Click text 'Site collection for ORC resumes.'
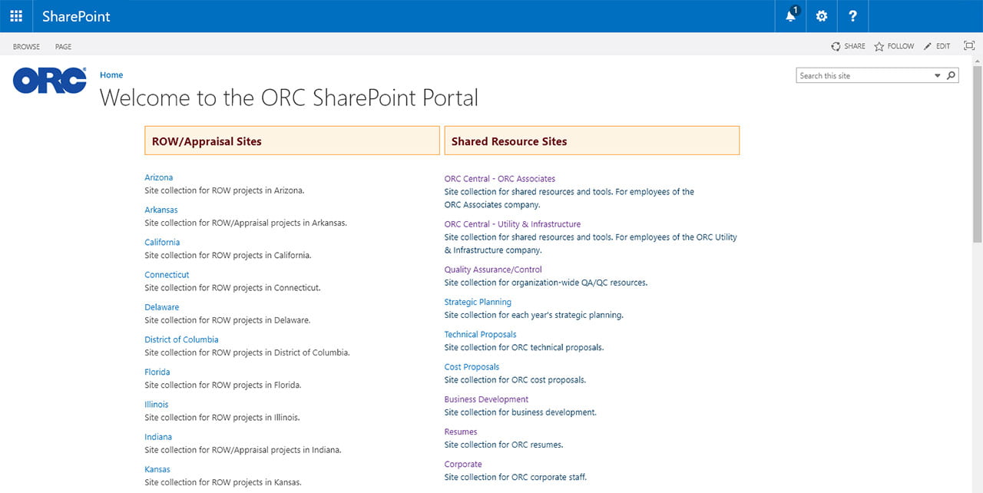This screenshot has width=983, height=493. (504, 445)
